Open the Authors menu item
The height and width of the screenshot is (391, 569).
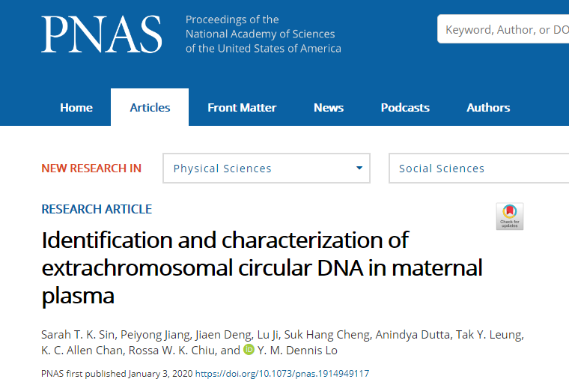point(488,107)
